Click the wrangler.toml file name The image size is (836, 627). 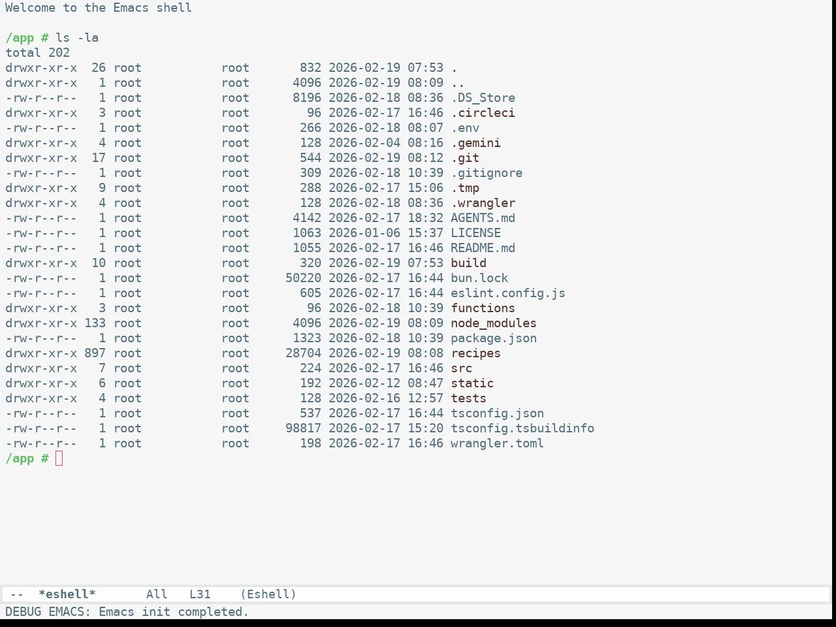[x=498, y=443]
